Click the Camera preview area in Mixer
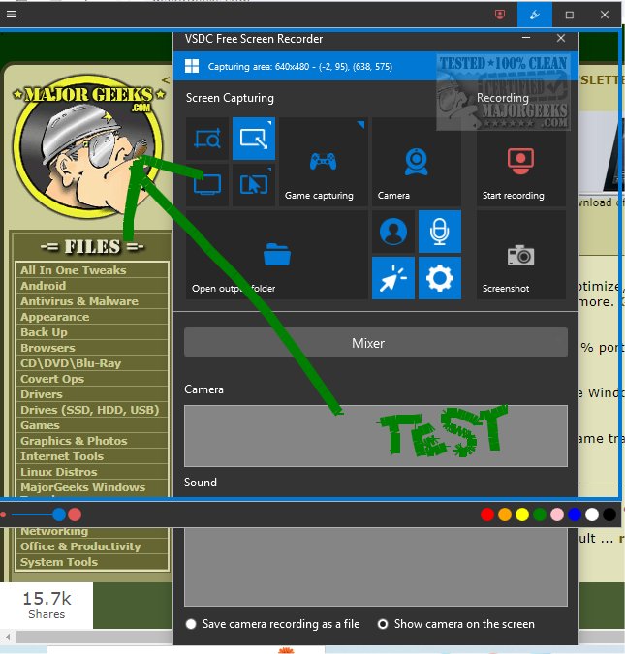 [376, 435]
